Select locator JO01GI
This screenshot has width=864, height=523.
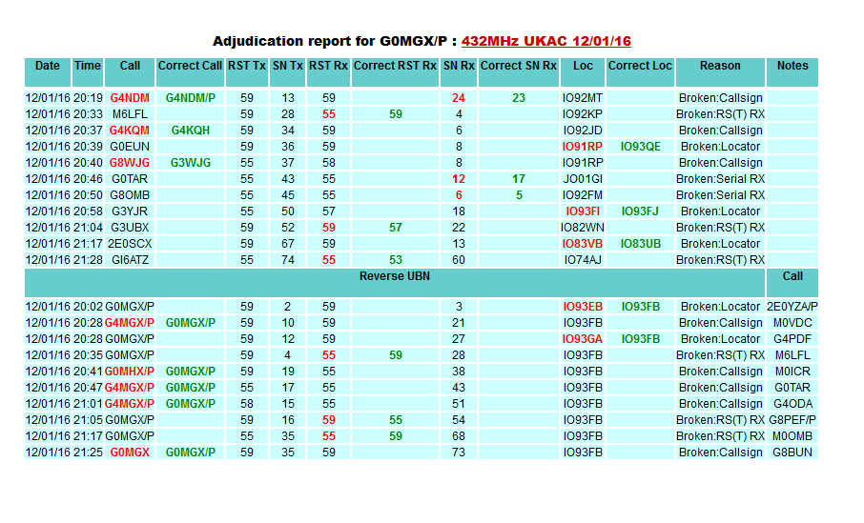tap(583, 179)
